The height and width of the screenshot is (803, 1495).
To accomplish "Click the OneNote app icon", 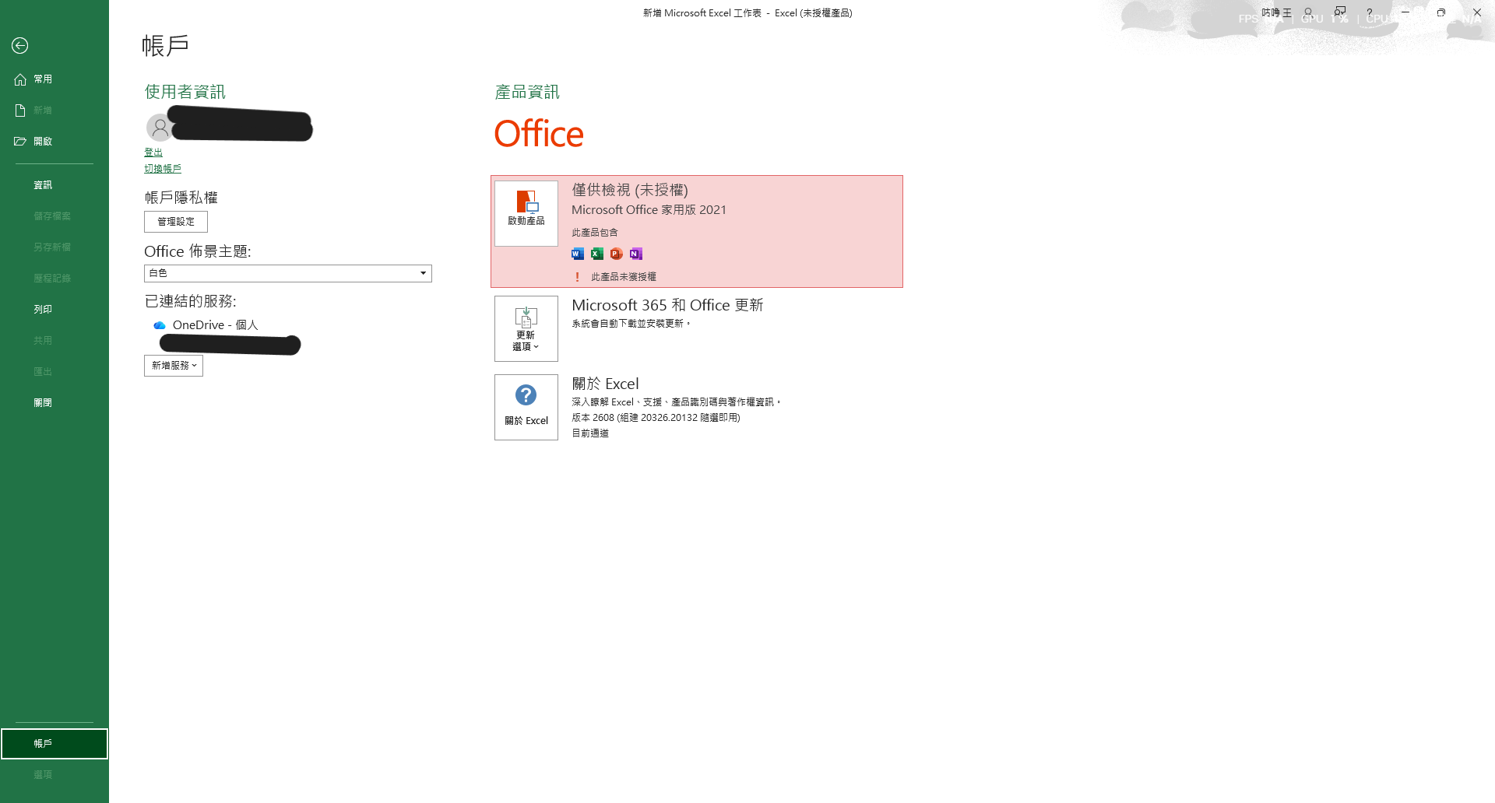I will (x=636, y=254).
